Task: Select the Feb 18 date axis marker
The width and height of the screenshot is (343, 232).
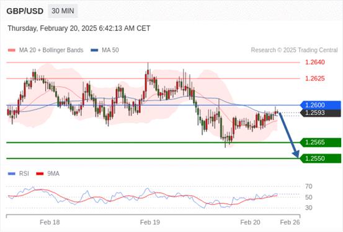Action: (50, 222)
